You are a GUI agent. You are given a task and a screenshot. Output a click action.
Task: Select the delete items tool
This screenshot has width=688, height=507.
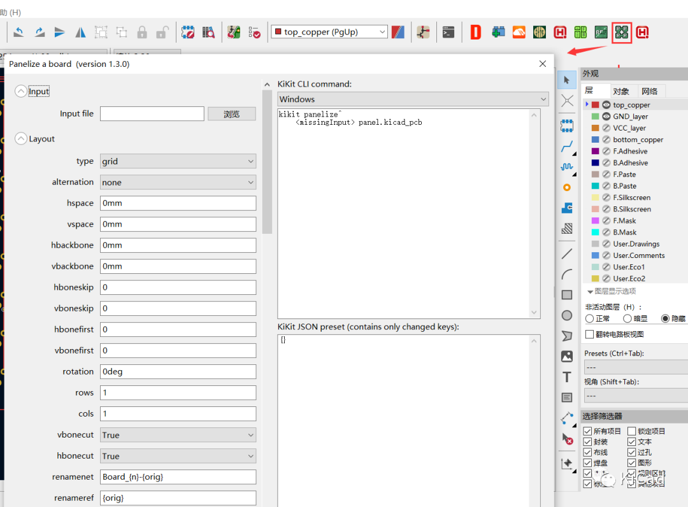click(x=567, y=439)
